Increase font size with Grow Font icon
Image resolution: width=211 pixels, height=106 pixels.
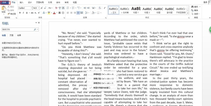(x=42, y=8)
